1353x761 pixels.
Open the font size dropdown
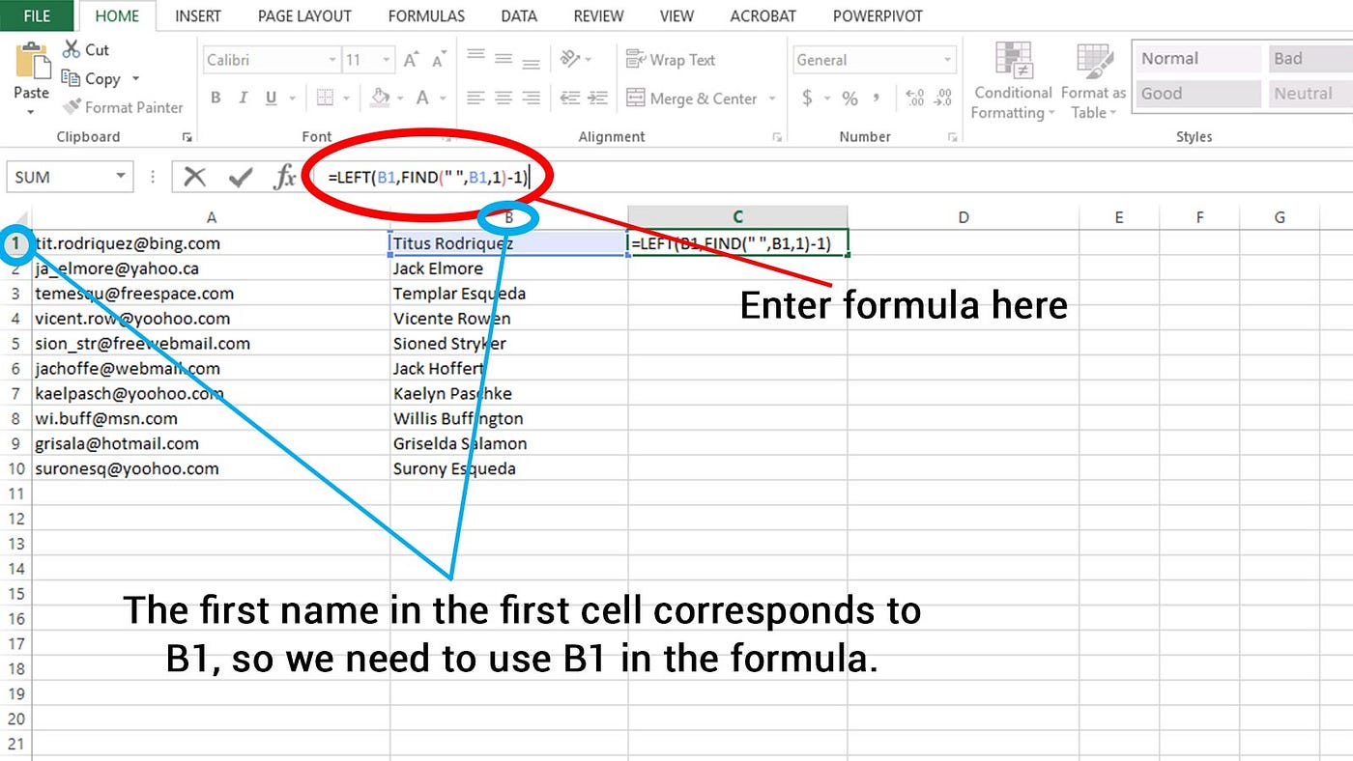click(x=384, y=59)
